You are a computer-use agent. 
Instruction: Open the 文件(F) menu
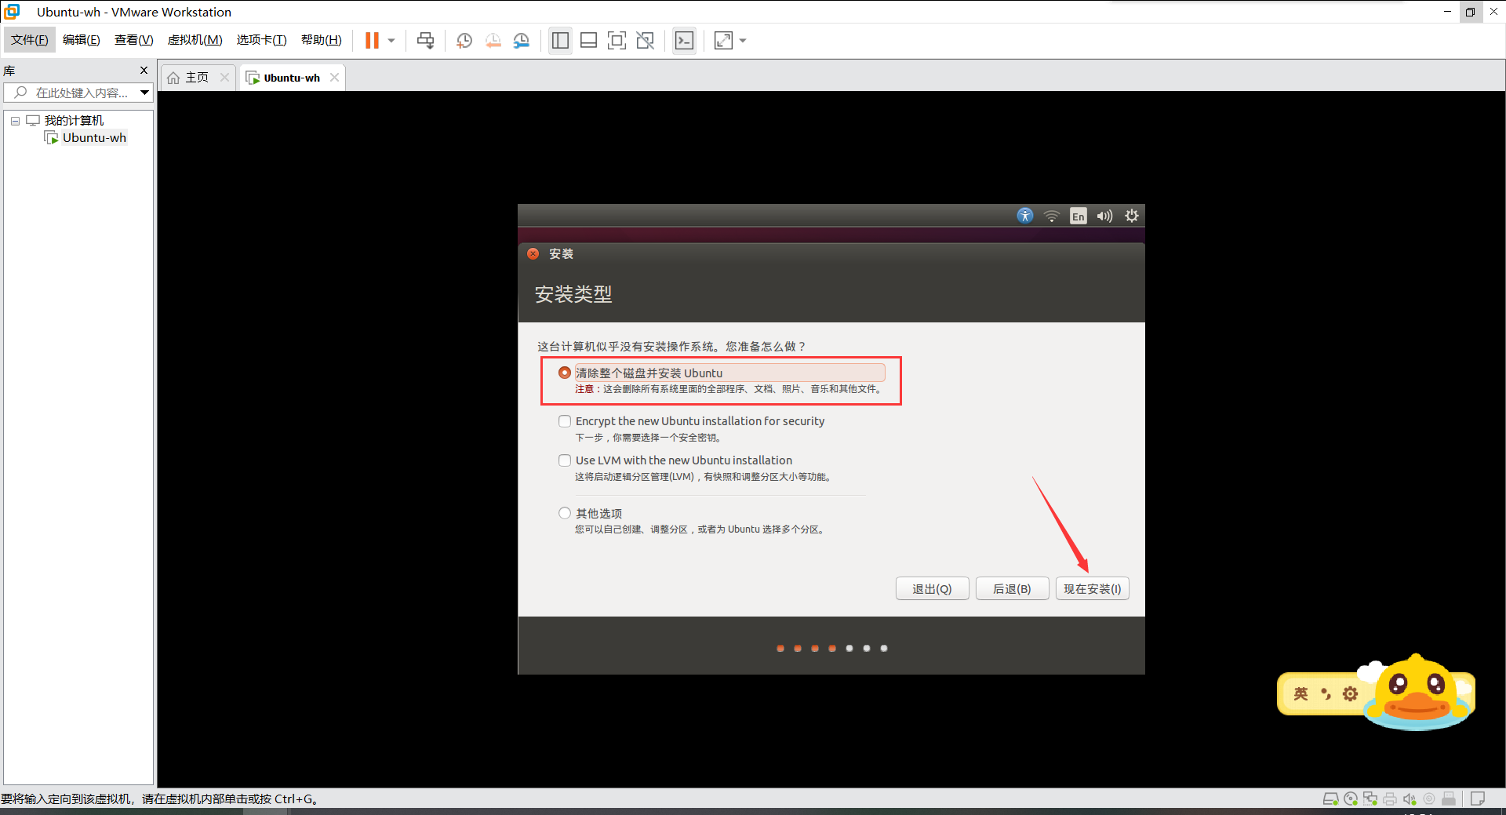click(x=30, y=40)
